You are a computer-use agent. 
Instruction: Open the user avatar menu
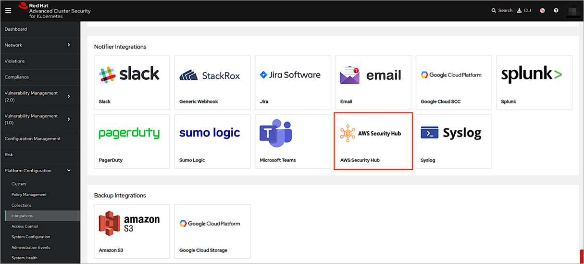tap(572, 11)
